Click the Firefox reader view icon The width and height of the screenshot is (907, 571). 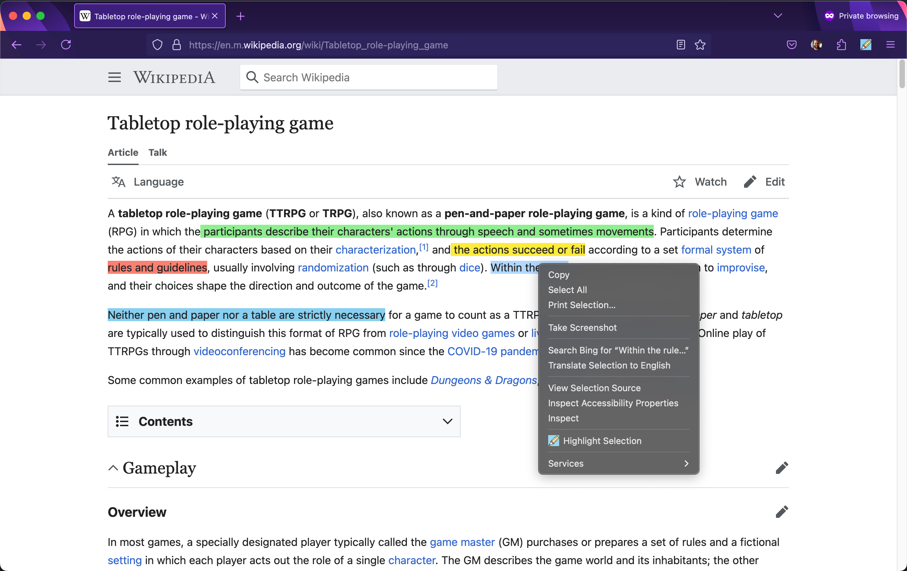pos(681,45)
